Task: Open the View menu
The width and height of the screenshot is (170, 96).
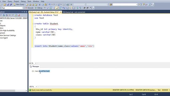Action: 4,1
